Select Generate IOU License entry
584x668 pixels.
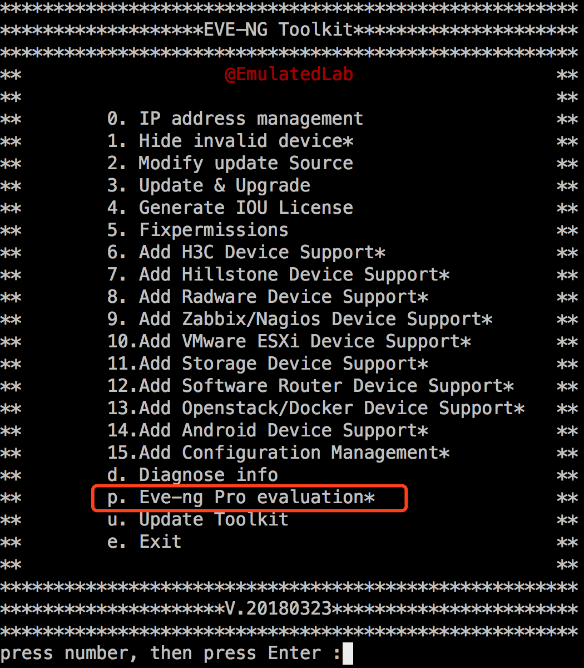pos(230,208)
